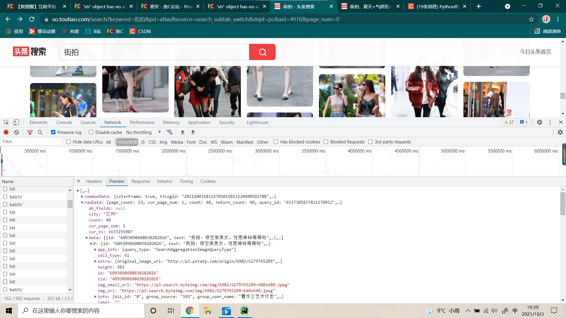This screenshot has height=318, width=566.
Task: Click the 1 message issues badge
Action: [x=524, y=122]
